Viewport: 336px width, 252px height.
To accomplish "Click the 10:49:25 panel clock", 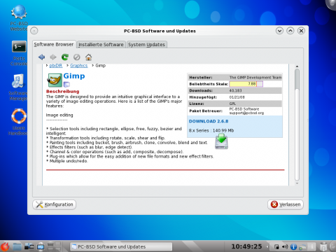I will pos(246,246).
